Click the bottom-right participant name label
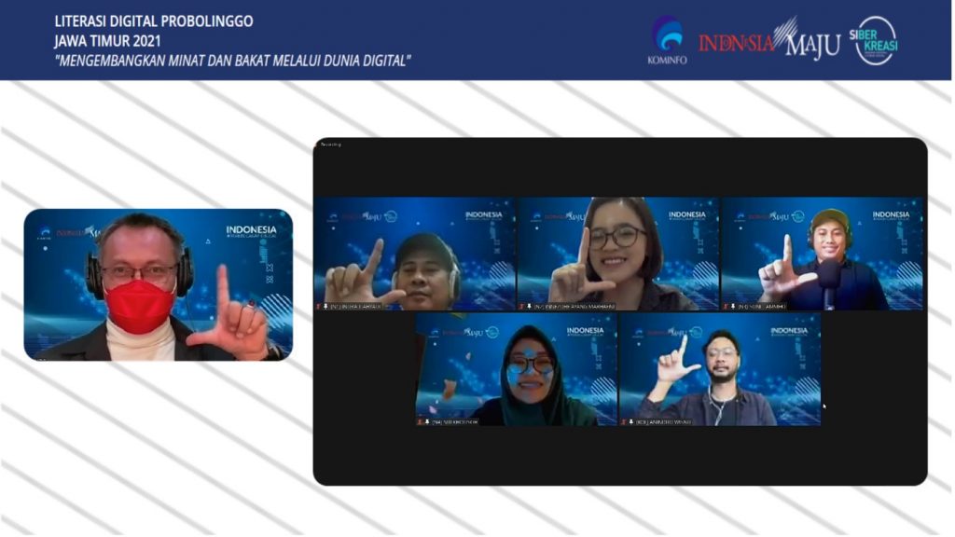This screenshot has height=537, width=955. pyautogui.click(x=664, y=421)
